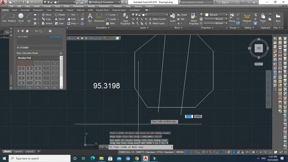Toggle polar tracking in status bar
Viewport: 288px width, 162px height.
point(203,152)
